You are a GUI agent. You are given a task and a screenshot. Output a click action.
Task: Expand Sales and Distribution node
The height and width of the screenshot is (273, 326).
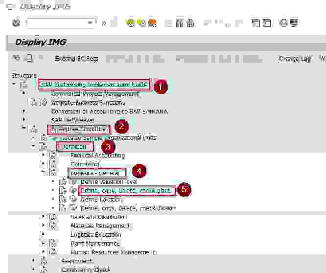coord(43,217)
